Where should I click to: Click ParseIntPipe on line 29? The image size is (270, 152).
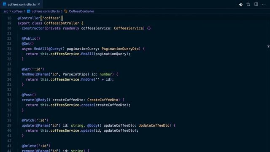coord(75,74)
